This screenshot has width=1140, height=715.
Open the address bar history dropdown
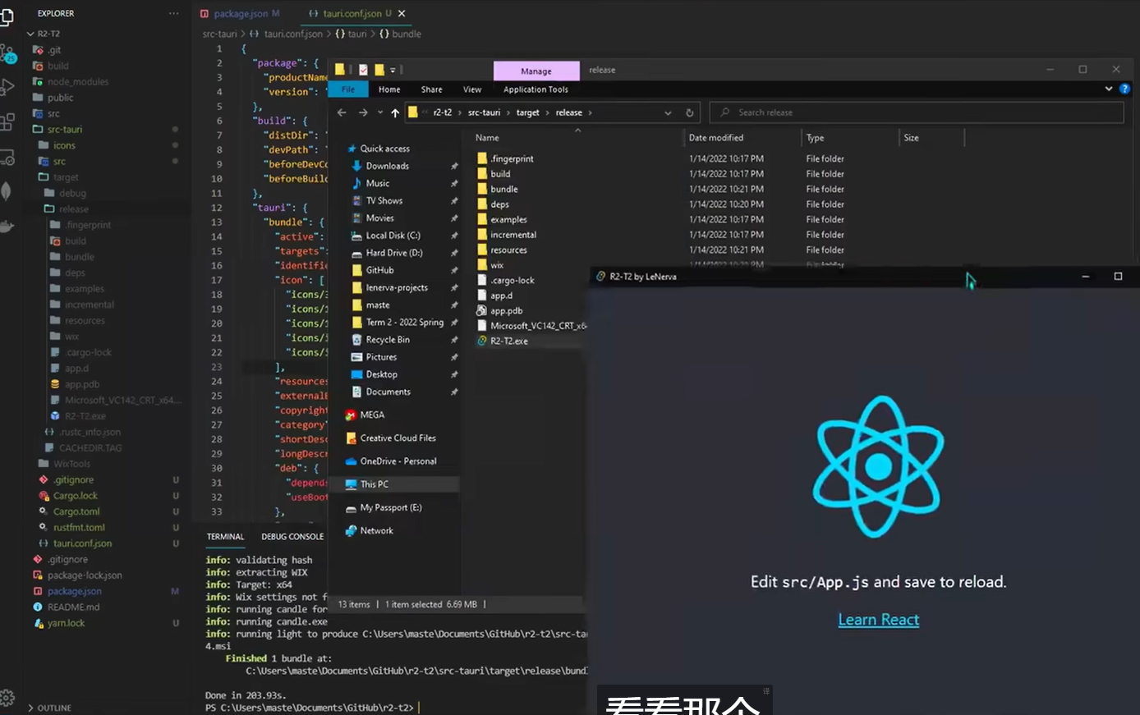pos(668,113)
